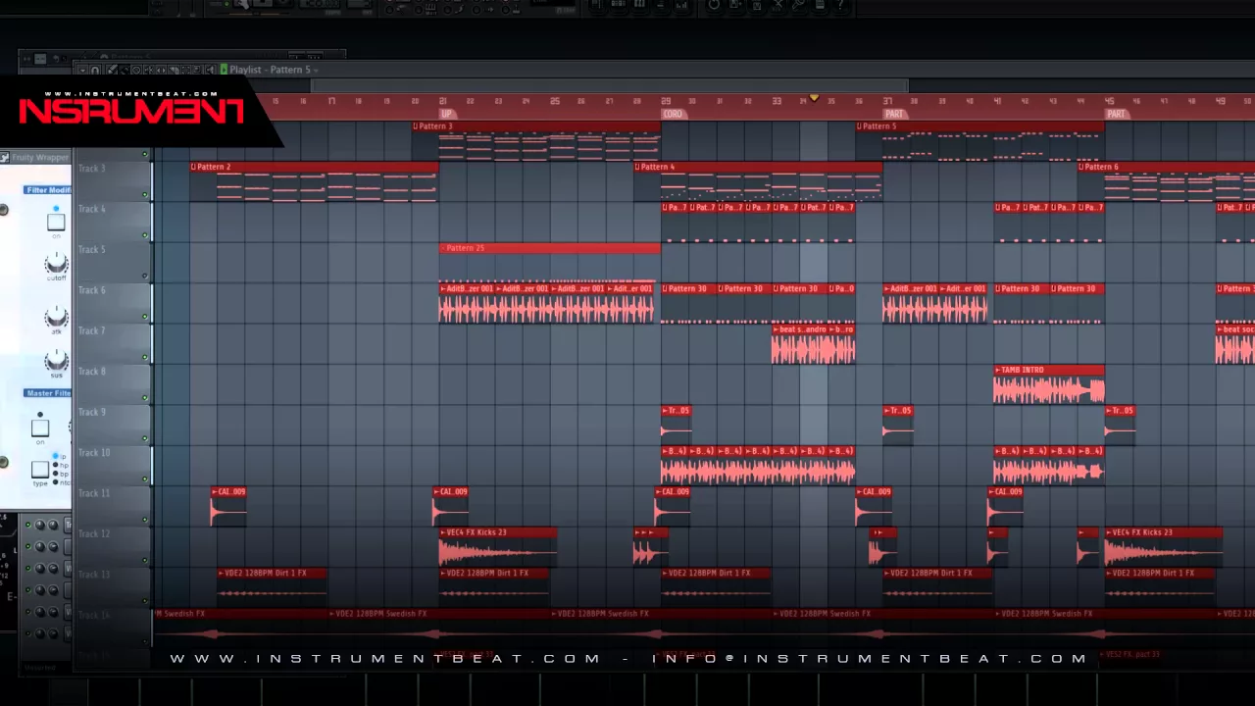The height and width of the screenshot is (706, 1255).
Task: Adjust the atk knob
Action: point(56,318)
